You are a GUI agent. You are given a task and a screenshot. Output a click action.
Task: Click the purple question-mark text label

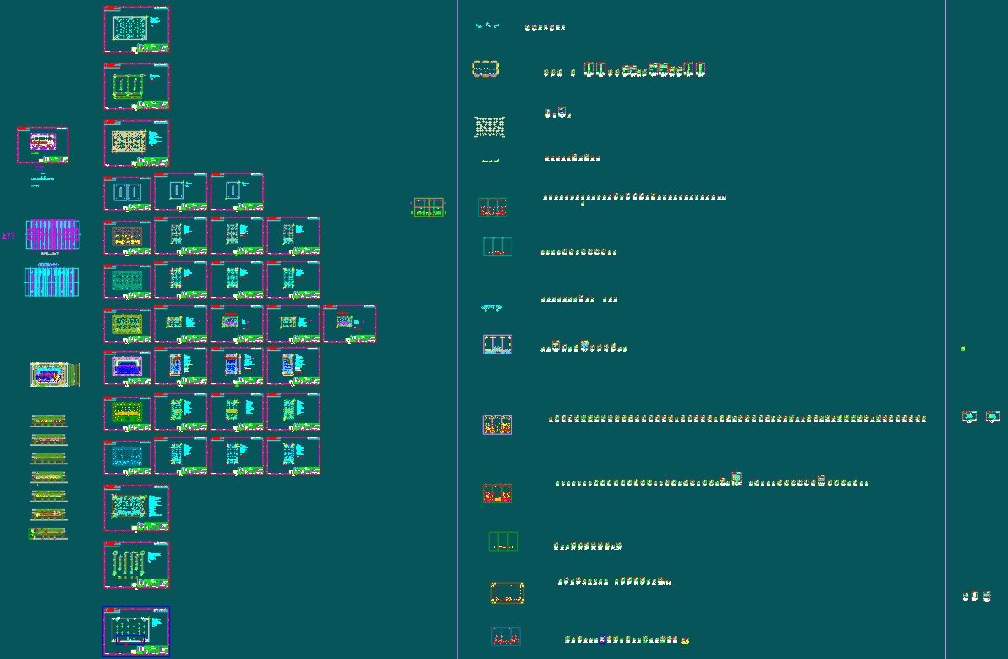pyautogui.click(x=8, y=236)
